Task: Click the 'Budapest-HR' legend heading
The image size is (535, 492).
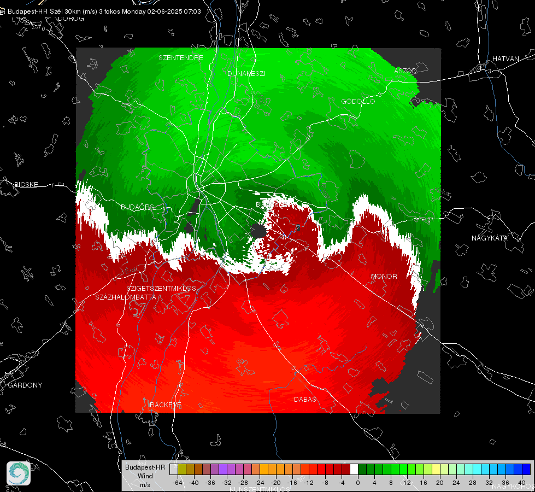Action: tap(145, 467)
